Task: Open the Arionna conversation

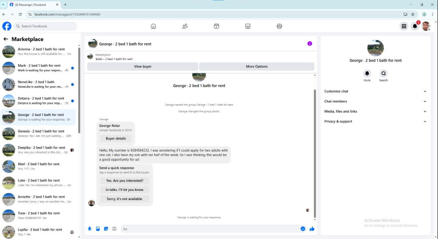Action: (x=38, y=52)
